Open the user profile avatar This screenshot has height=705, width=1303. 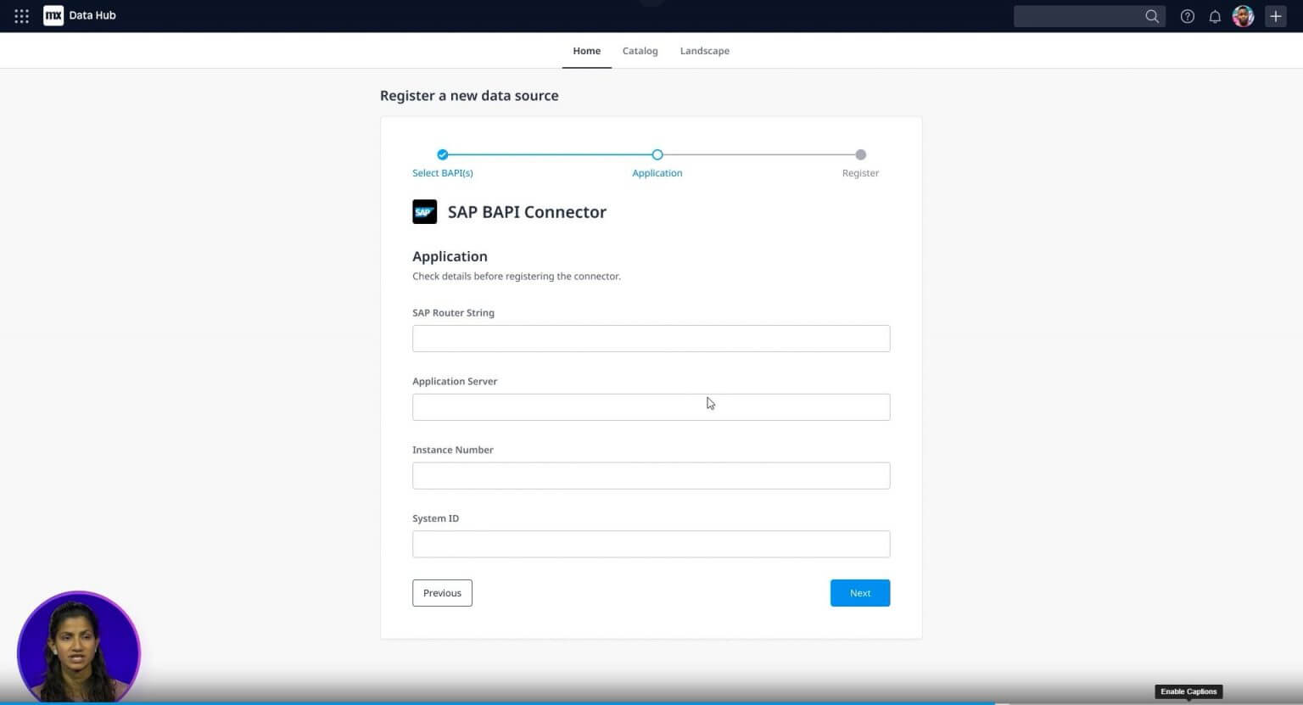(1243, 16)
